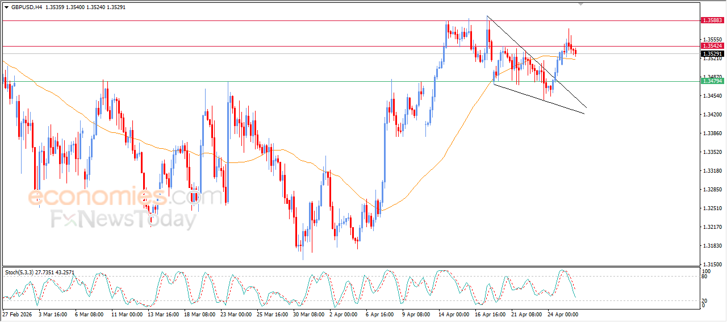This screenshot has height=322, width=727.
Task: Click the 1.33520 price axis value
Action: (x=712, y=152)
